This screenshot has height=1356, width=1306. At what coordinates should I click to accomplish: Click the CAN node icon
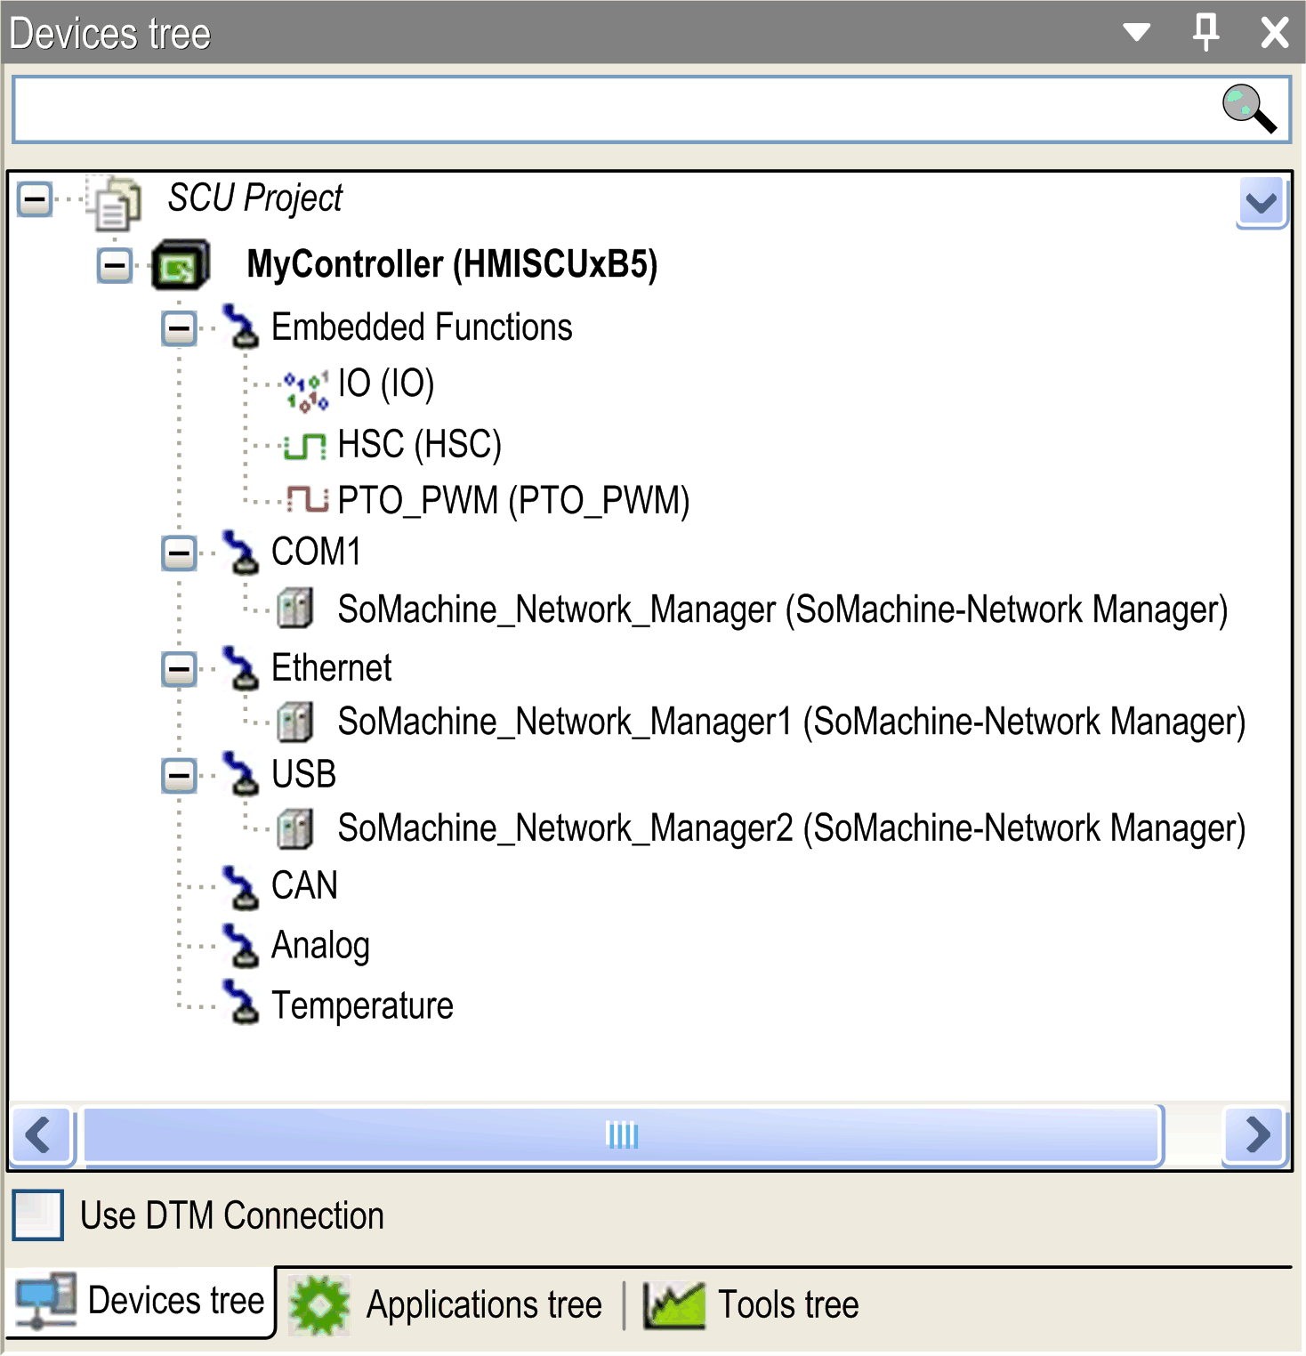239,887
